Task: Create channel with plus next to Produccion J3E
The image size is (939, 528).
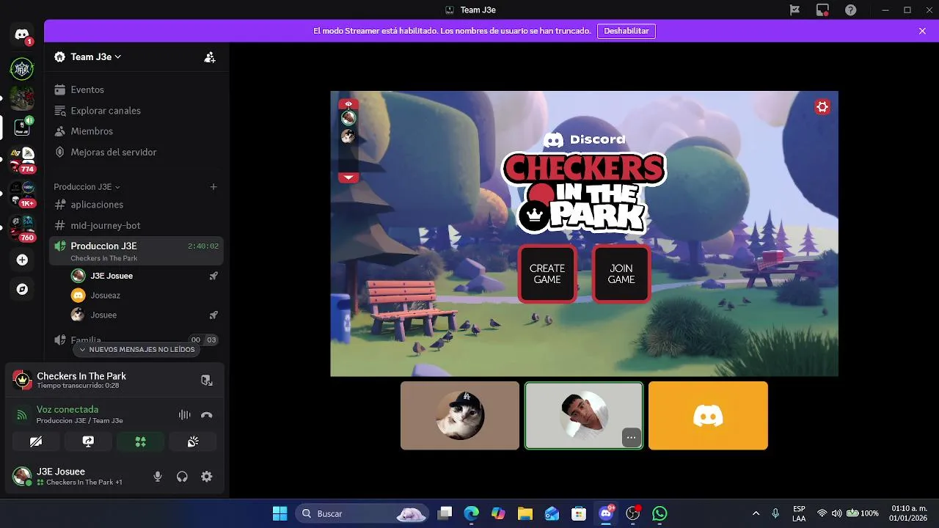Action: [213, 187]
